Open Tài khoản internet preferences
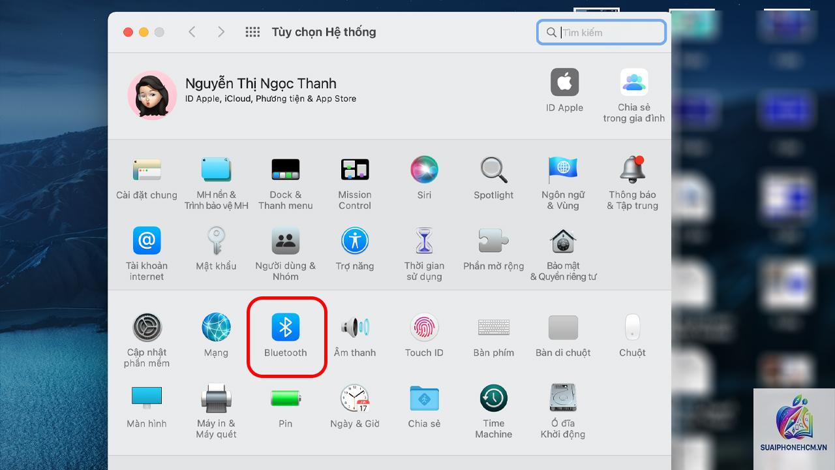Viewport: 835px width, 470px height. click(x=147, y=241)
